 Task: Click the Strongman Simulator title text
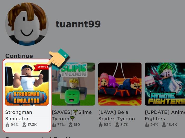coord(19,115)
